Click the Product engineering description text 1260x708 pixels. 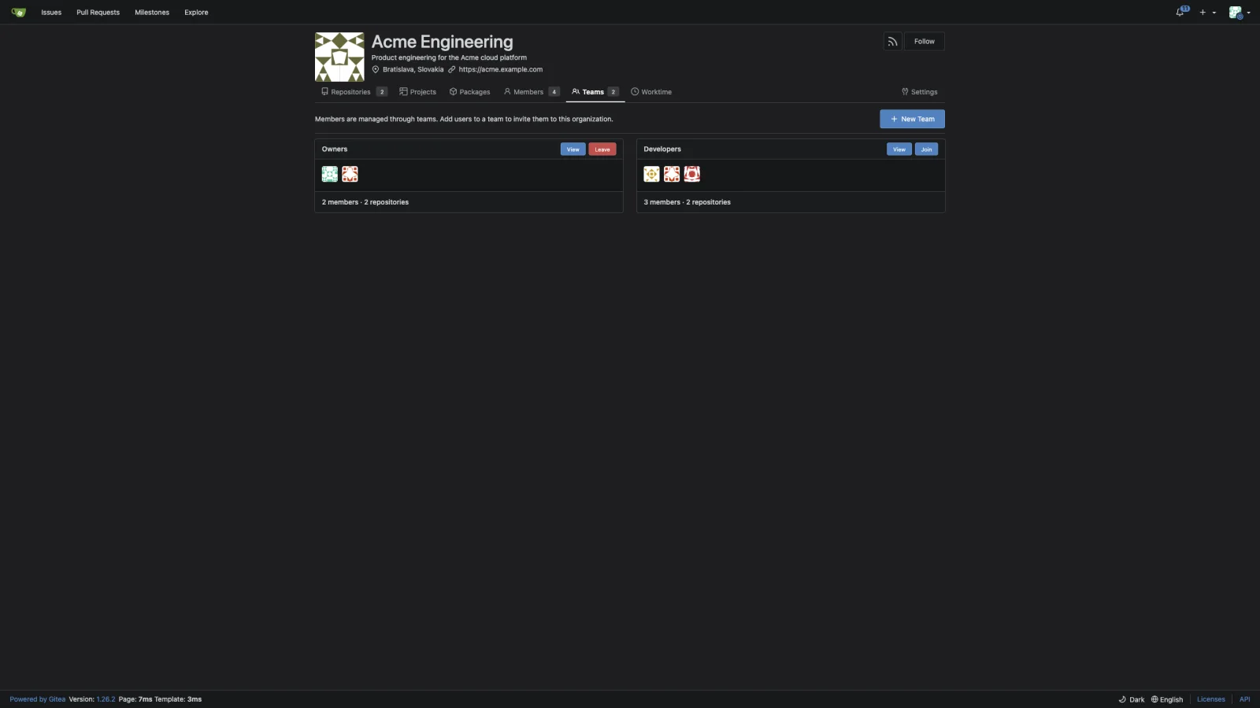(x=449, y=57)
